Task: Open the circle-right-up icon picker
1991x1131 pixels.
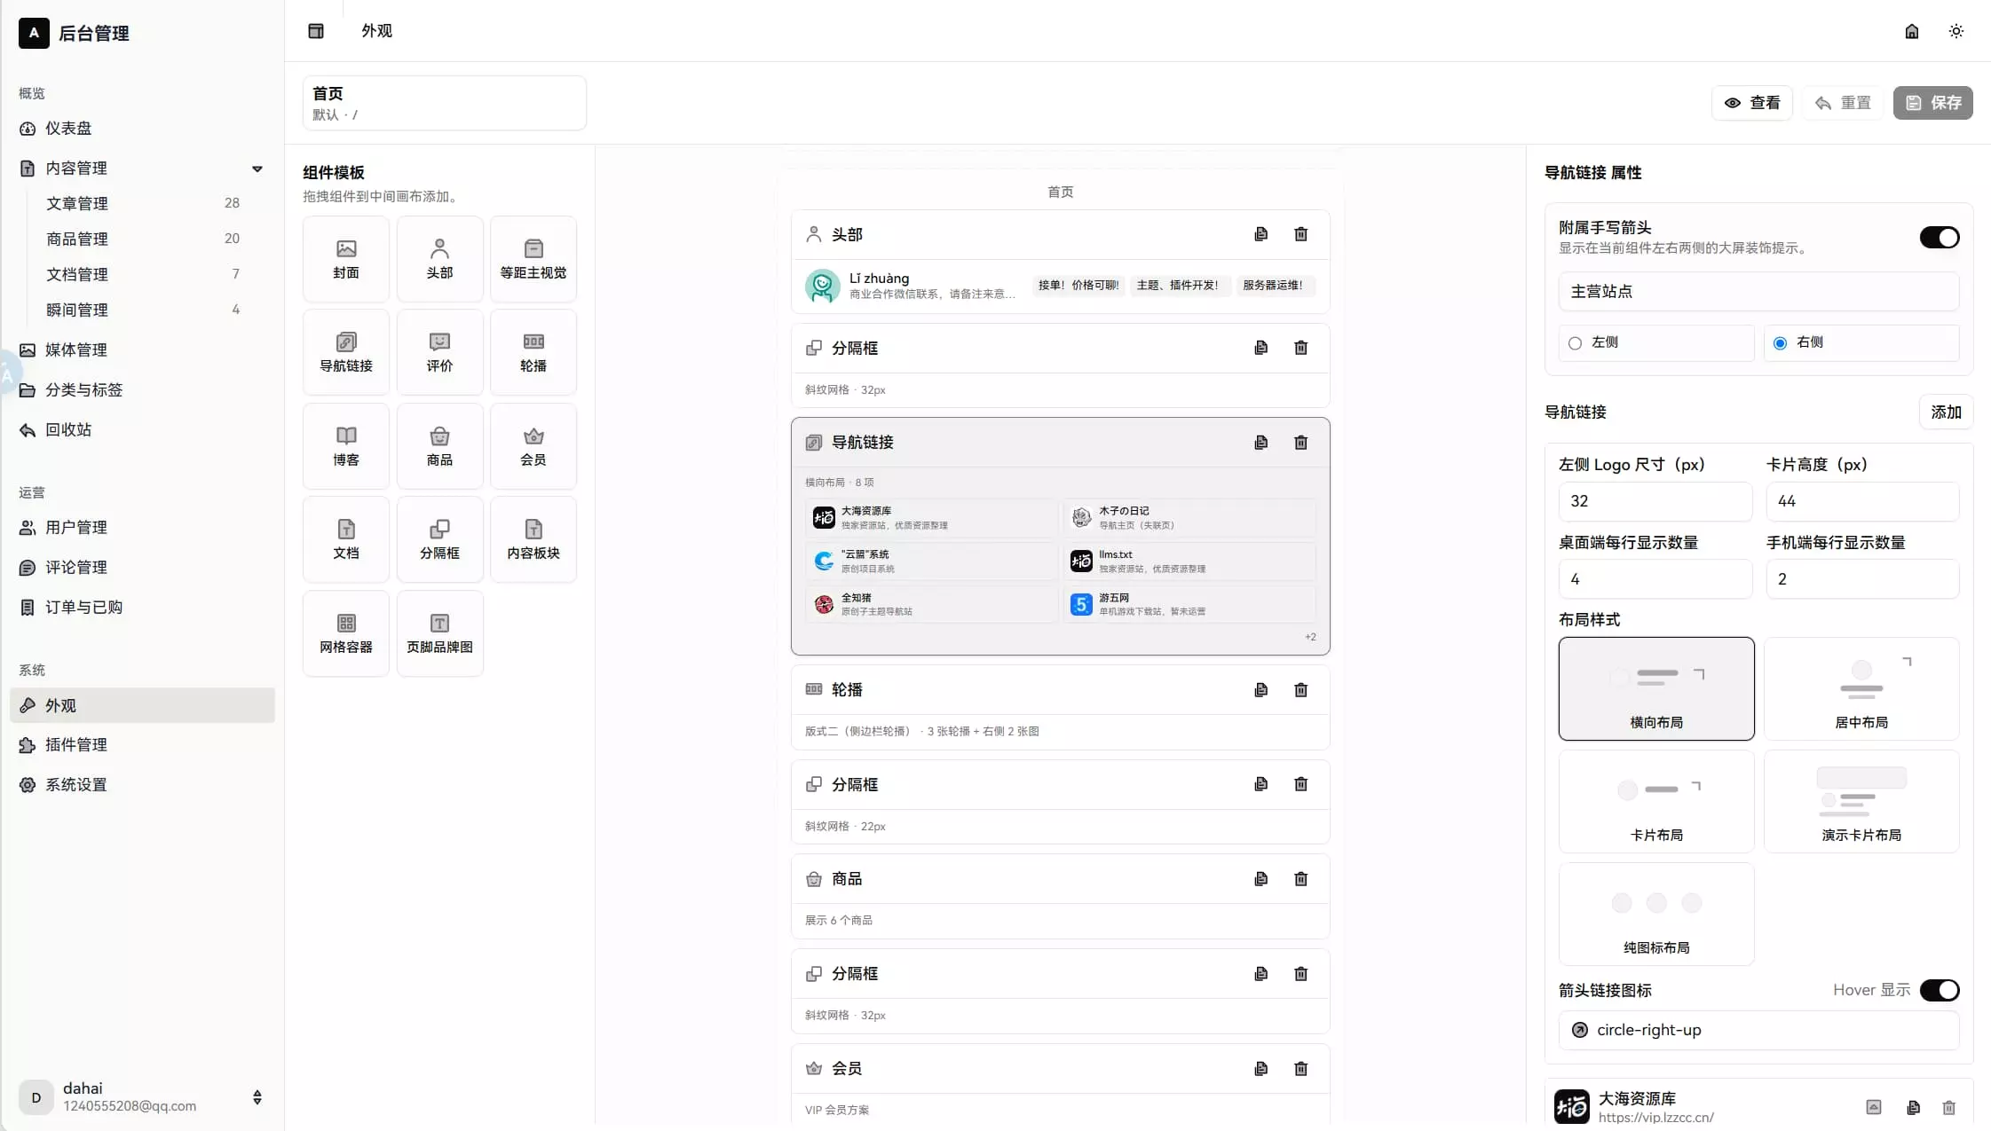Action: pos(1758,1031)
